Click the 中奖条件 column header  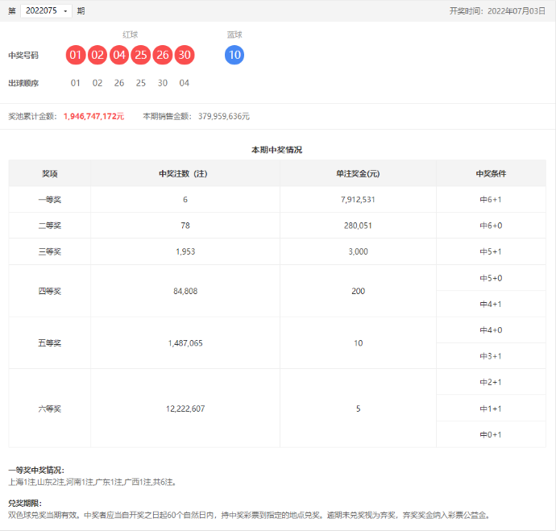pos(491,174)
